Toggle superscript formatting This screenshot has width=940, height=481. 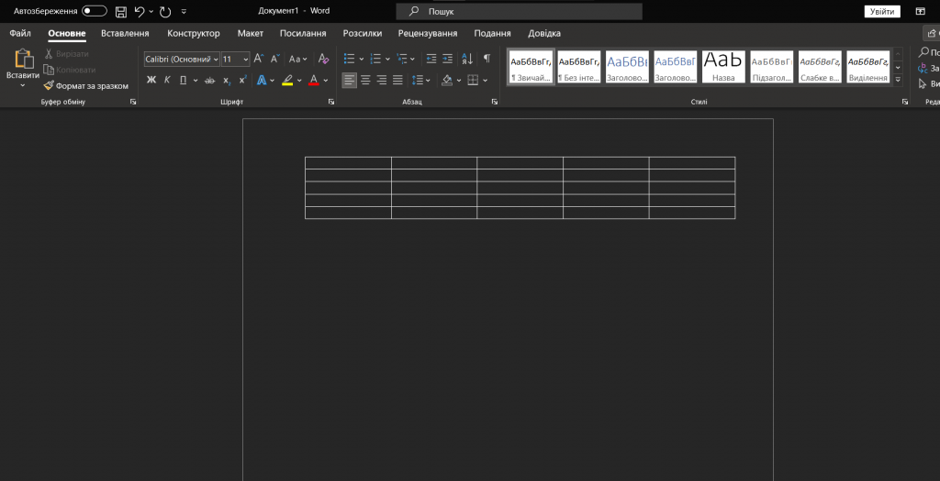pyautogui.click(x=242, y=81)
